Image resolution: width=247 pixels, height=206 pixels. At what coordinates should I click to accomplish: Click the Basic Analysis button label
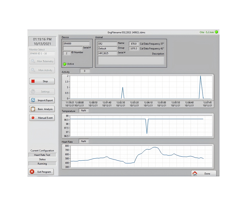coord(45,109)
